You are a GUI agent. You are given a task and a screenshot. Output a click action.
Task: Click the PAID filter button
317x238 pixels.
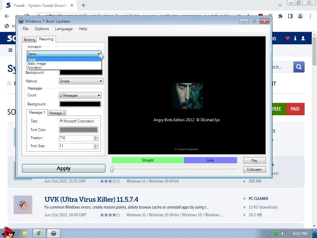[295, 109]
